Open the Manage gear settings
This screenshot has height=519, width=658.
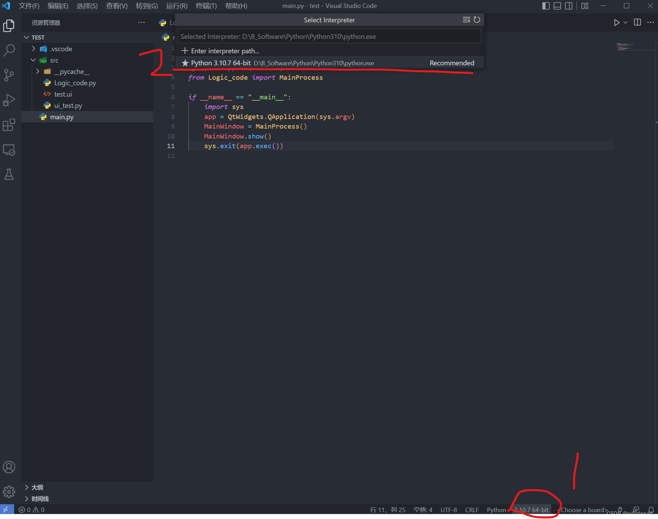click(x=9, y=492)
